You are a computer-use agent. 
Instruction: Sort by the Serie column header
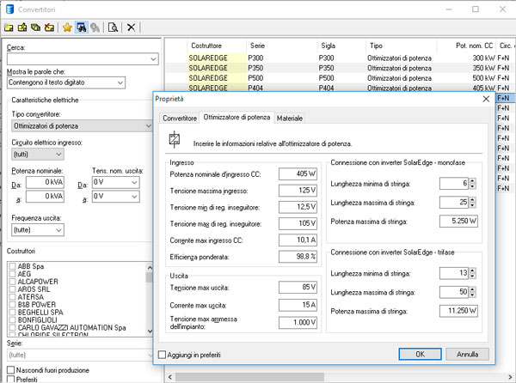click(x=282, y=46)
